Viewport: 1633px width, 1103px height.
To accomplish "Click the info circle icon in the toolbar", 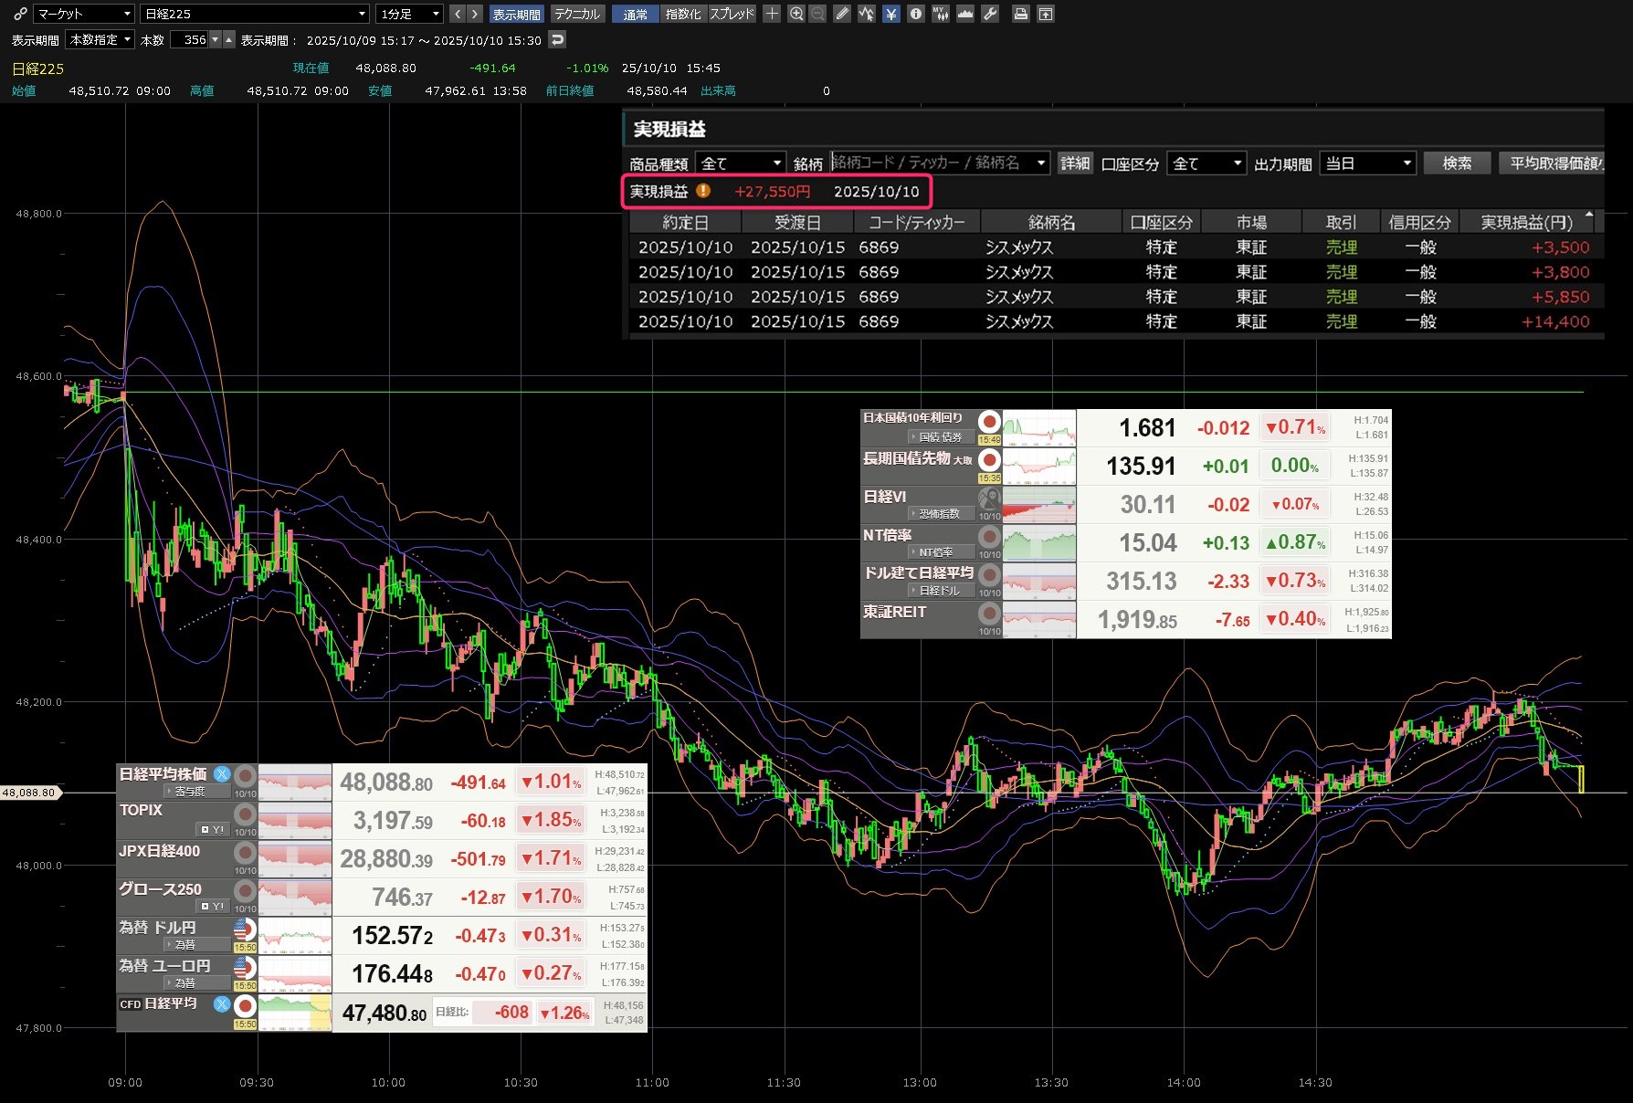I will tap(916, 14).
